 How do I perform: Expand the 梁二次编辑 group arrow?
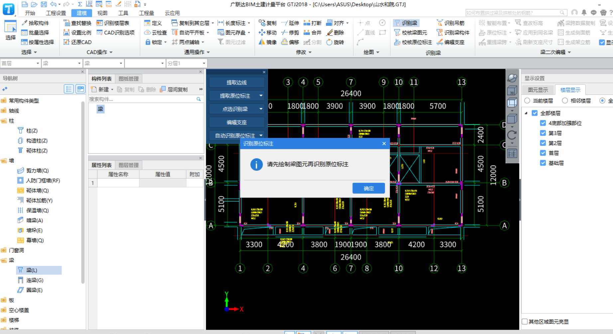pyautogui.click(x=569, y=52)
